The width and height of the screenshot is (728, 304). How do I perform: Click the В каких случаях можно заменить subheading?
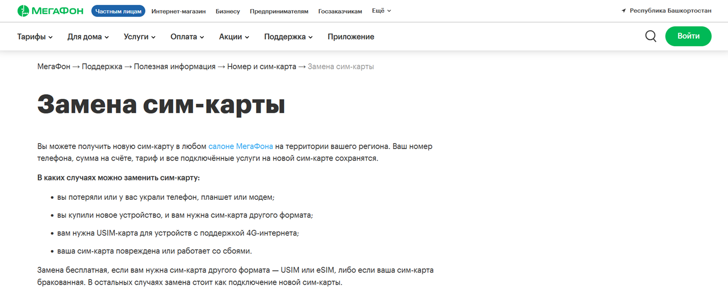tap(119, 178)
